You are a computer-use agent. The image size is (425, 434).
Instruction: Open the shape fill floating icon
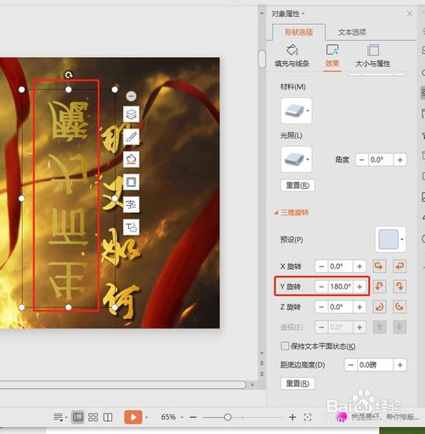[131, 159]
